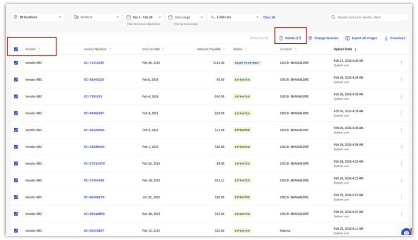Open three-dot menu for invoice XCI-6A22A9AA
418x240 pixels.
pos(401,130)
